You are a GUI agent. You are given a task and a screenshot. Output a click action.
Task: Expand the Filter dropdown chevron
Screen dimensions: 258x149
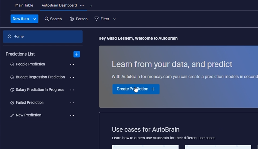tap(114, 19)
